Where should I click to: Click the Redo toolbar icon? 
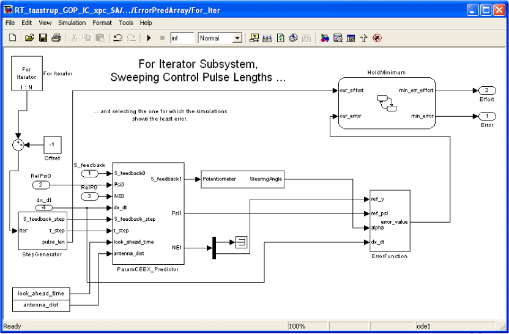click(131, 38)
